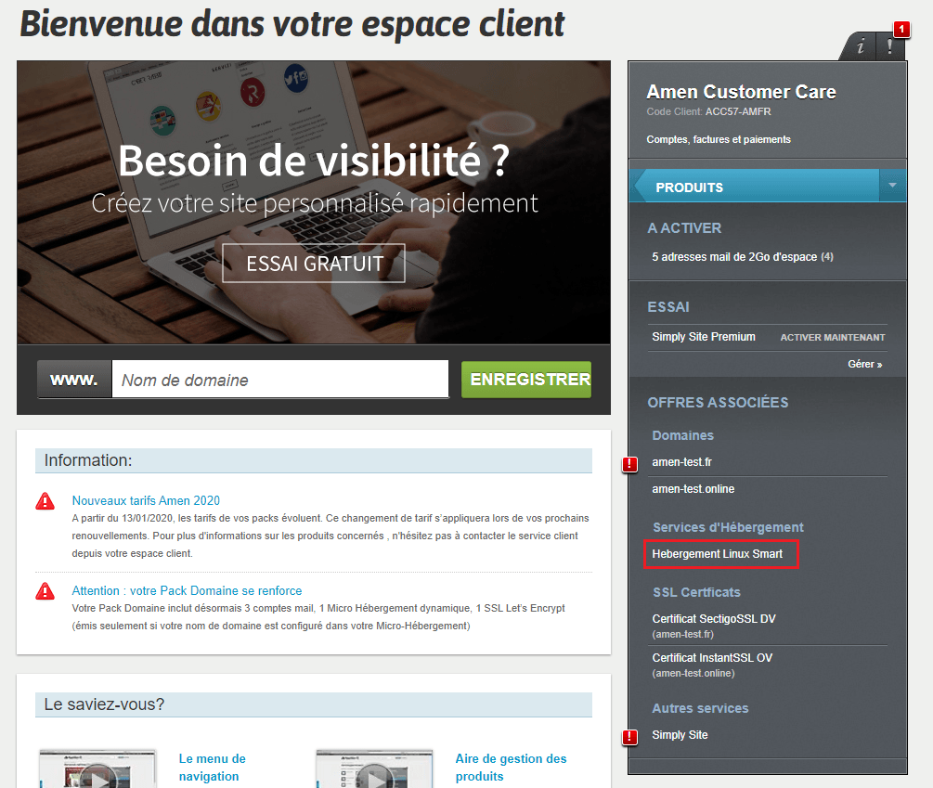Click the warning triangle for Pack Domaine notice
The height and width of the screenshot is (788, 933).
45,591
